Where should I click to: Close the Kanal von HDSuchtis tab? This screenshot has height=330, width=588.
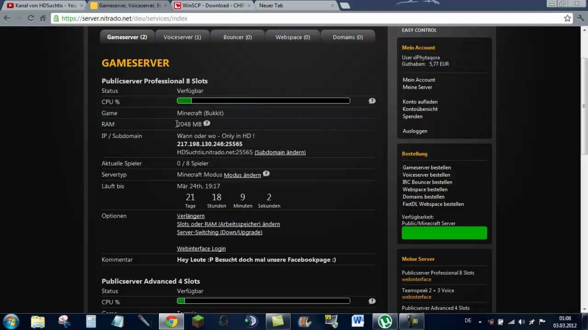pos(82,6)
